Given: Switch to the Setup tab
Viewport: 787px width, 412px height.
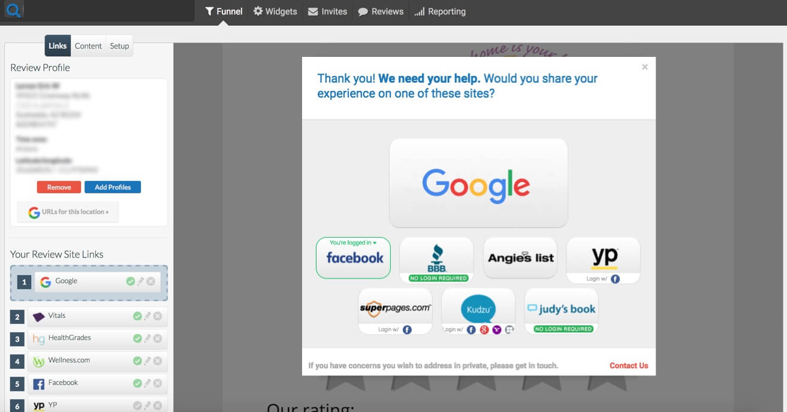Looking at the screenshot, I should [119, 46].
